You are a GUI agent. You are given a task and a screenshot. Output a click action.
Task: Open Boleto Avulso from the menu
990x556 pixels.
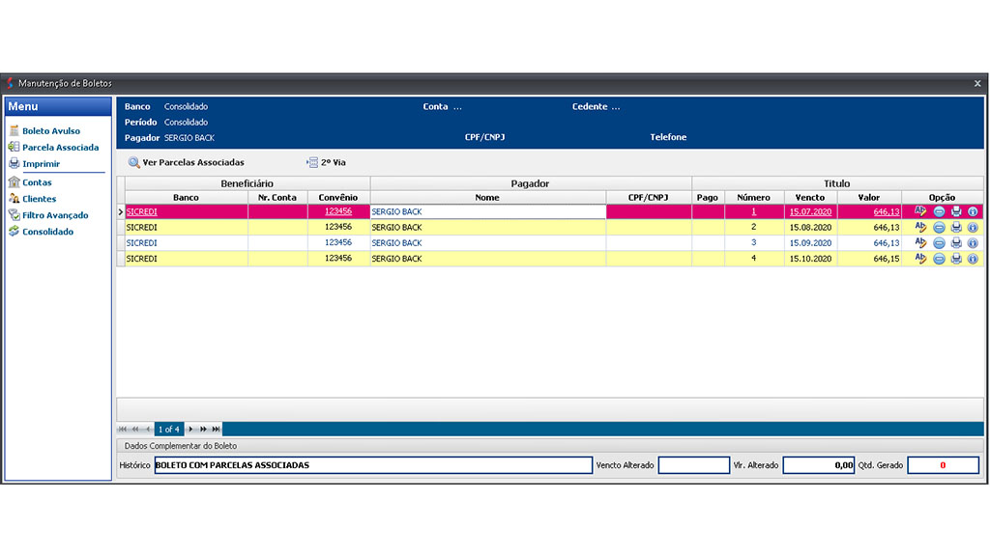click(44, 130)
